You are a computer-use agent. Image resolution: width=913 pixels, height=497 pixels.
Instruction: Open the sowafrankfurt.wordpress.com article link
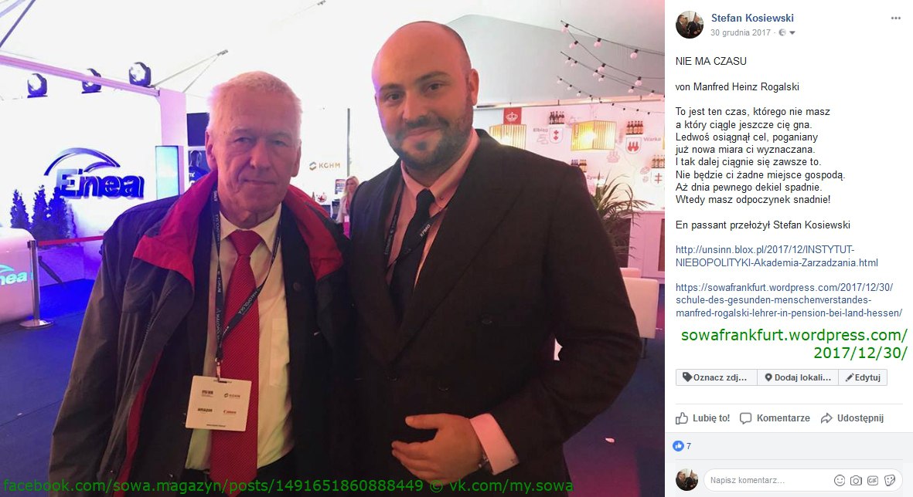[789, 300]
